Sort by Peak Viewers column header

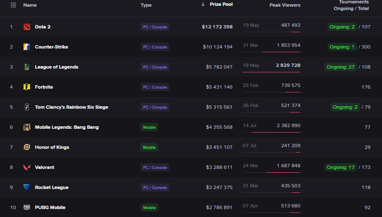coord(285,5)
